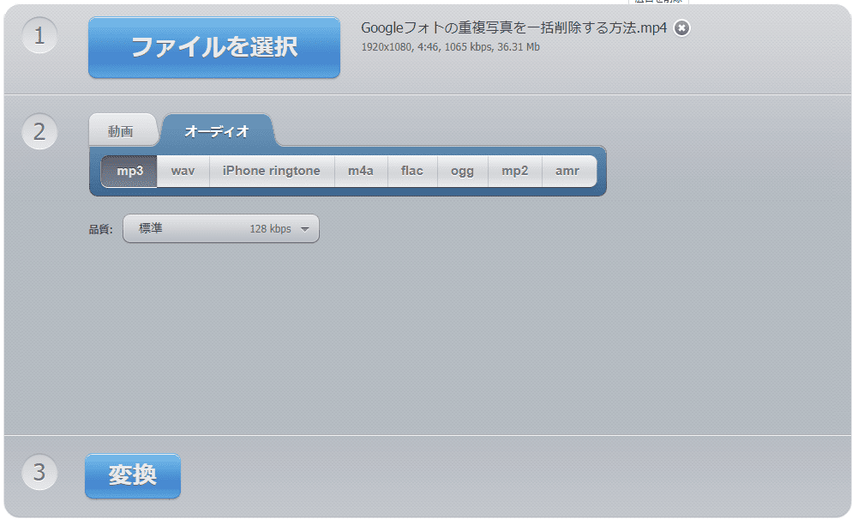Screen dimensions: 858x520
Task: Select the mp2 format
Action: (515, 171)
